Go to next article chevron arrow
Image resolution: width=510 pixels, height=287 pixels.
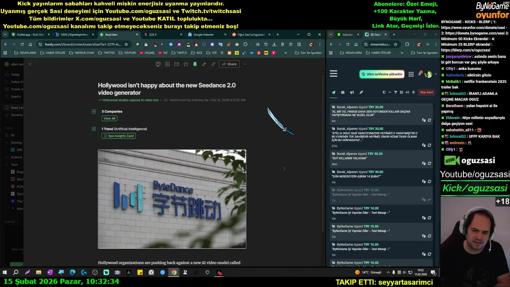coord(284,169)
